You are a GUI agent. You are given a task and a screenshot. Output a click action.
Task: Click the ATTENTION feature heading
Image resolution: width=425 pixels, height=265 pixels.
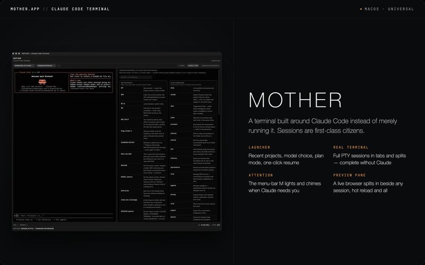tap(261, 175)
